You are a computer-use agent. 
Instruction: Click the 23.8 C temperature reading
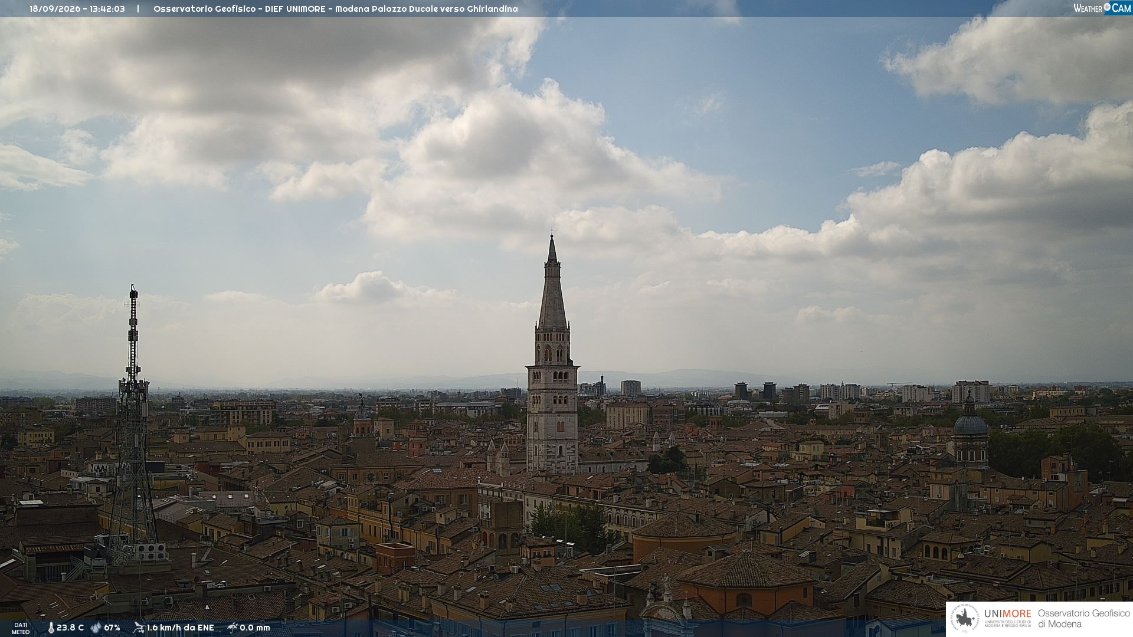70,628
